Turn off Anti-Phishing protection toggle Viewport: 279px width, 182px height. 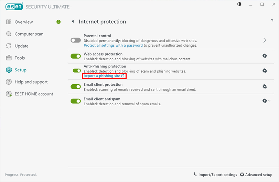(x=77, y=71)
